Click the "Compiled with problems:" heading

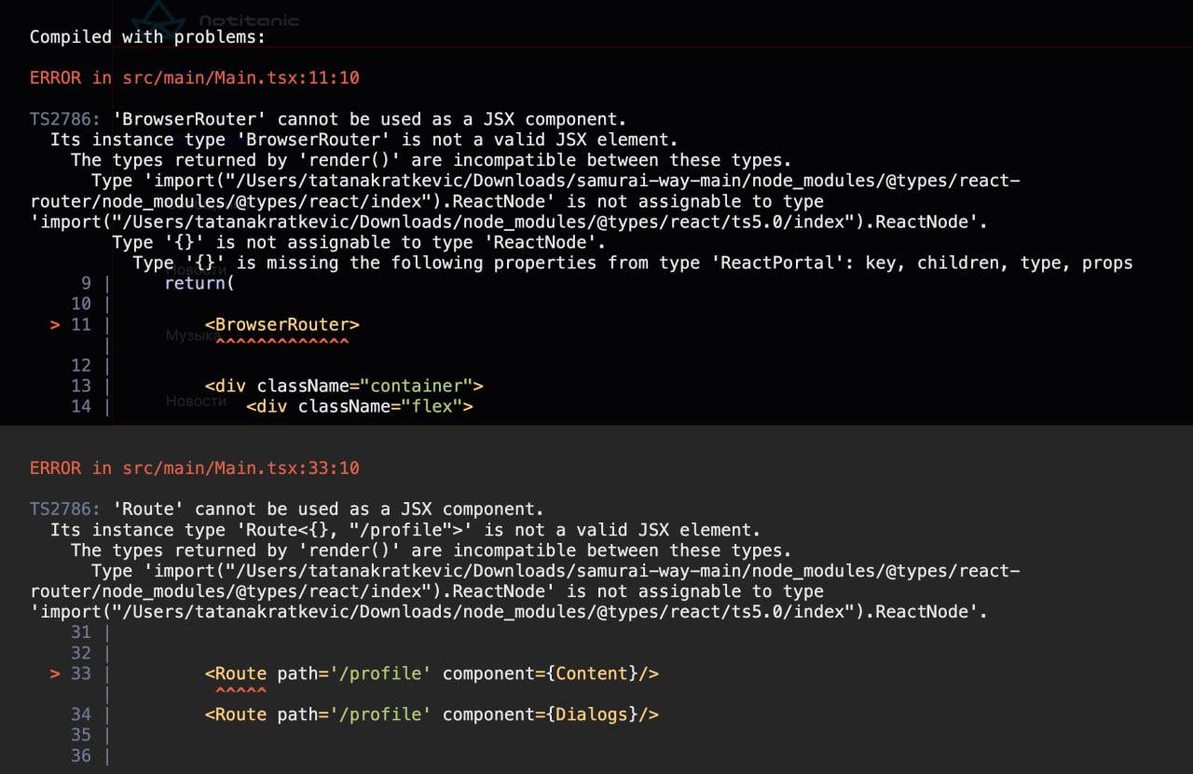coord(147,37)
